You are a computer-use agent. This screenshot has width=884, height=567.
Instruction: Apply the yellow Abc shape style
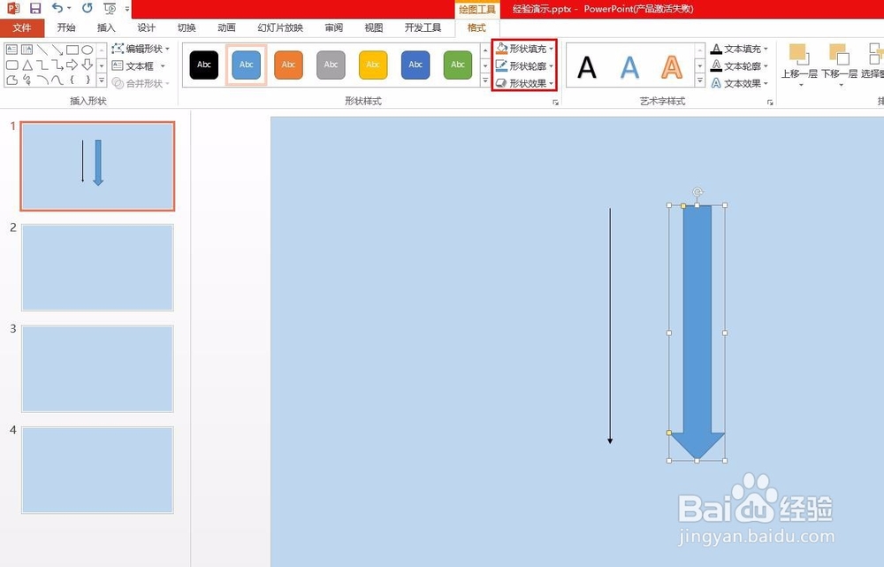(373, 65)
